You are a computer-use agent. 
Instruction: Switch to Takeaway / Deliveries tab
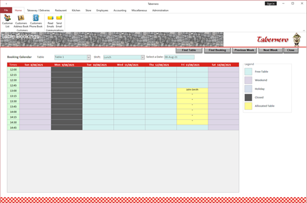click(38, 10)
